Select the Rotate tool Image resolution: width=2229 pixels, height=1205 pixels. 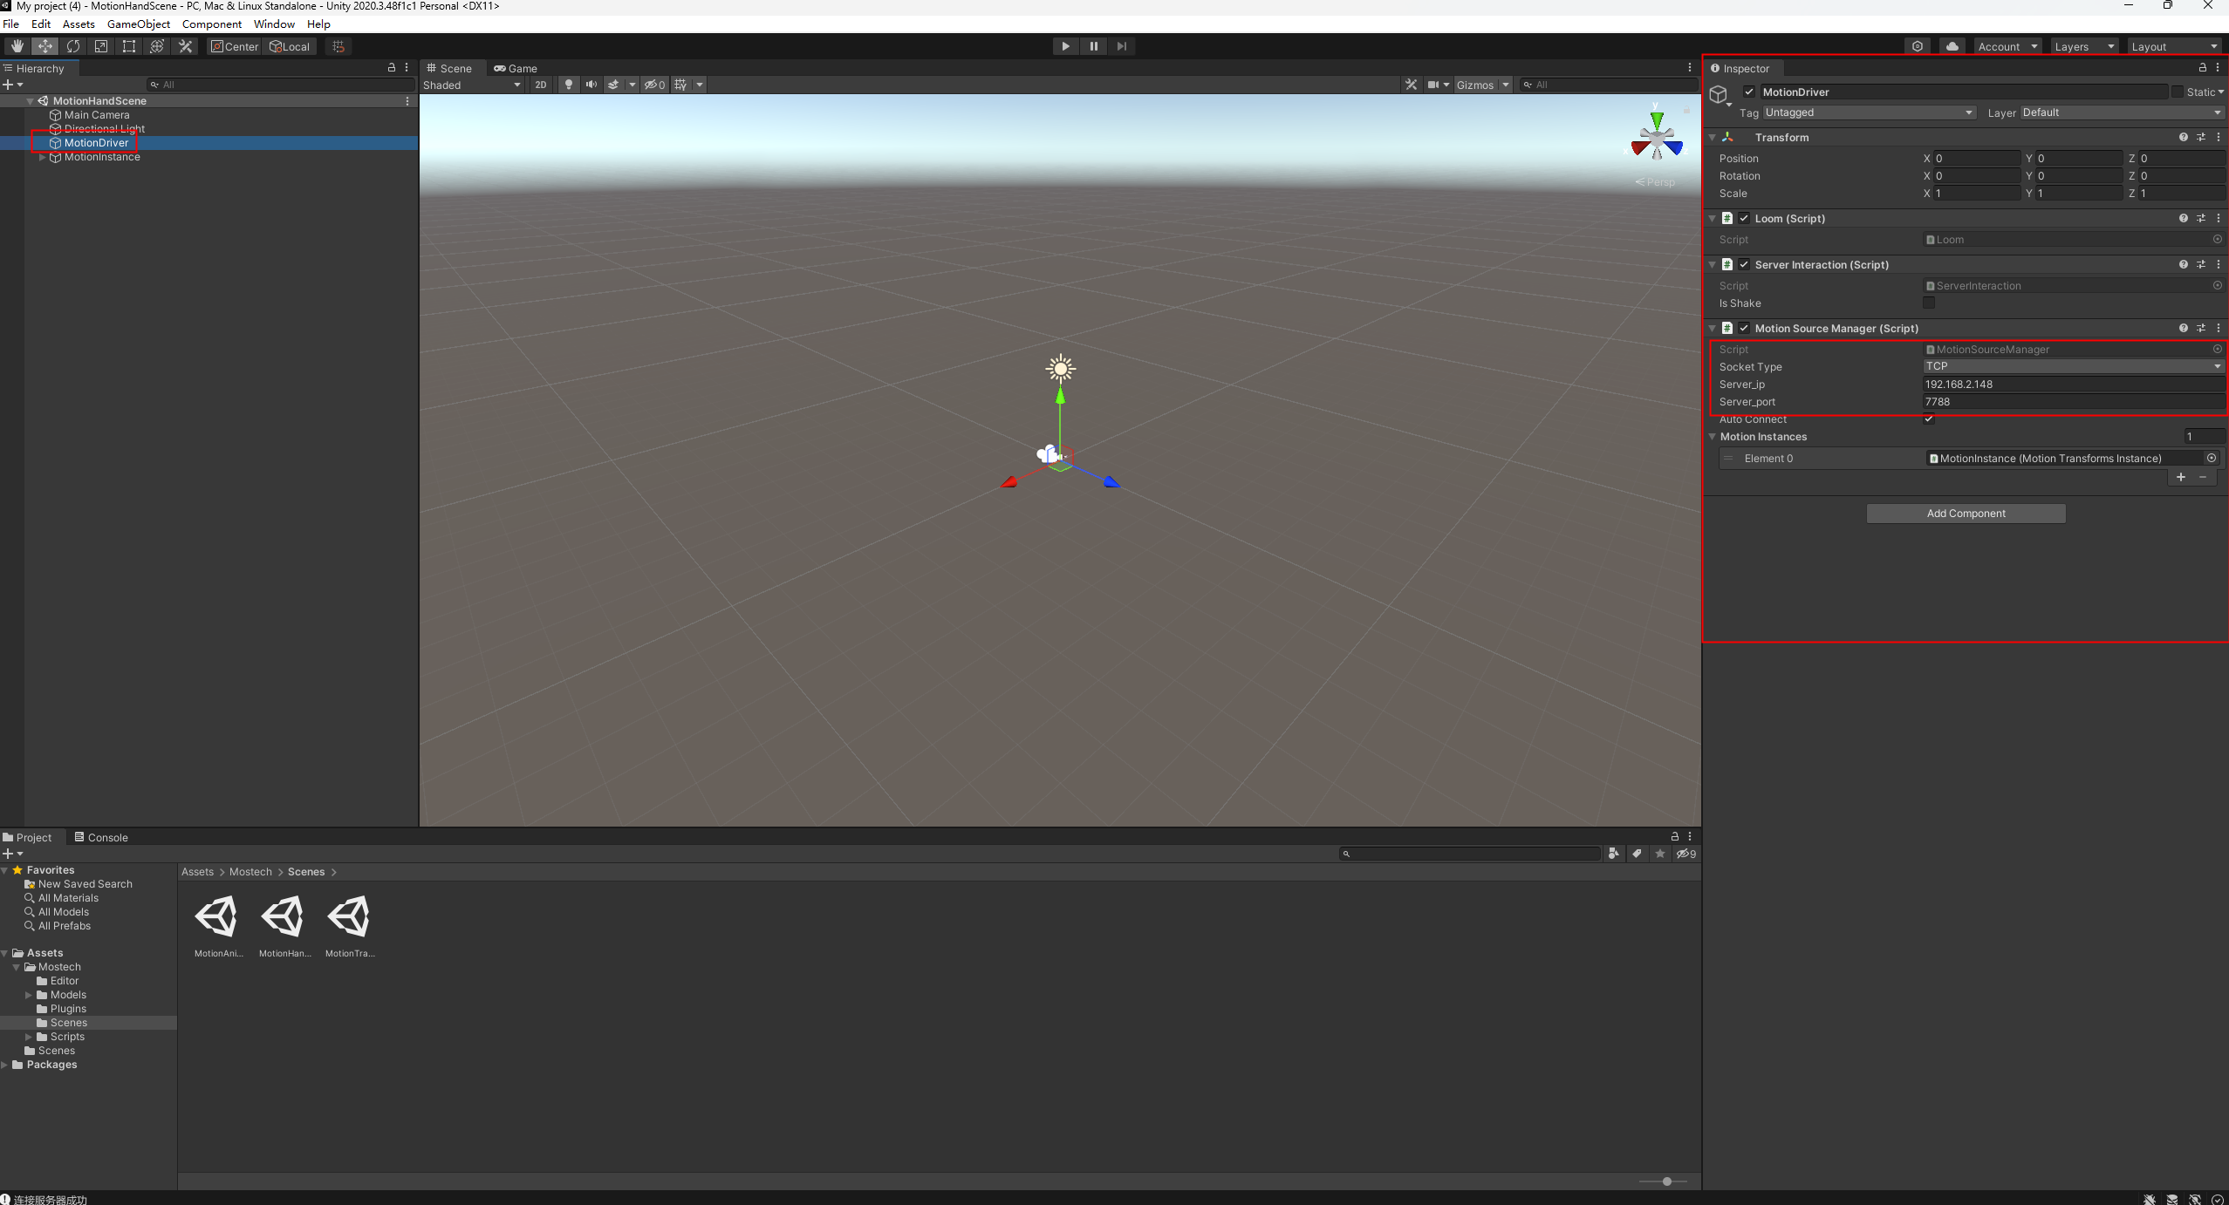[x=73, y=46]
